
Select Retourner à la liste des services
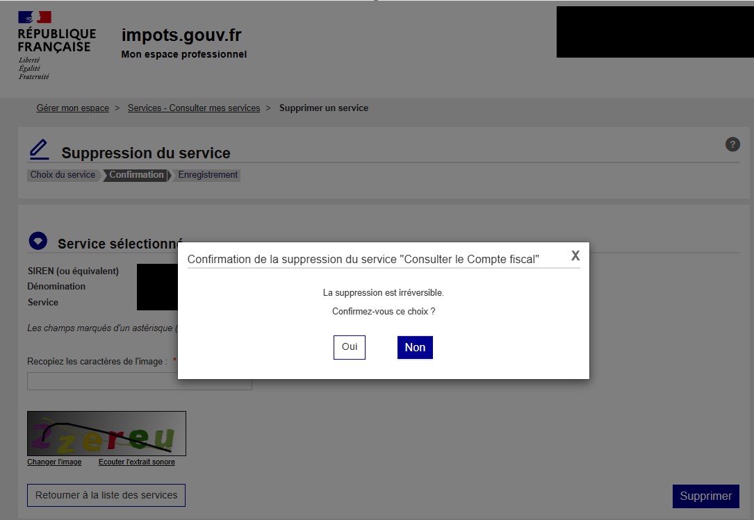[x=106, y=495]
